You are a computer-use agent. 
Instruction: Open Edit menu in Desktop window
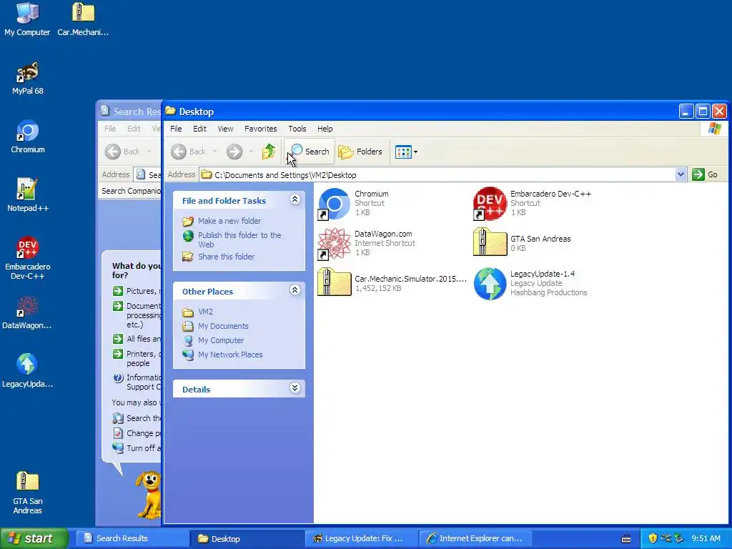pos(200,129)
